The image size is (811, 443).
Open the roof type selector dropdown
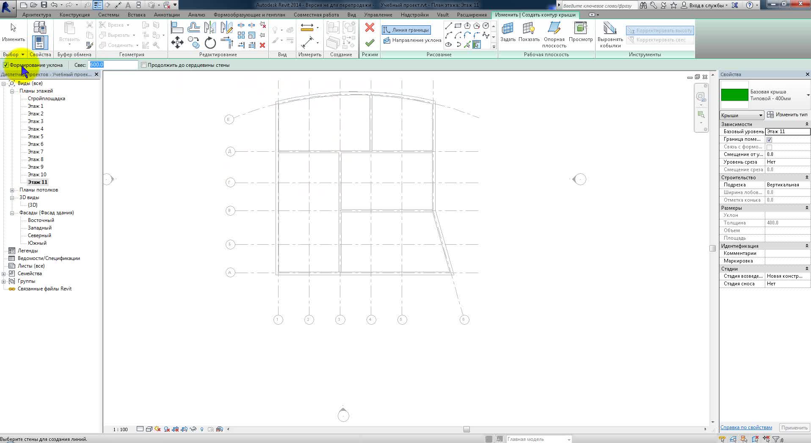point(808,95)
